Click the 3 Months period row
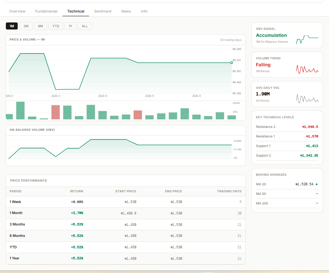 click(x=126, y=224)
